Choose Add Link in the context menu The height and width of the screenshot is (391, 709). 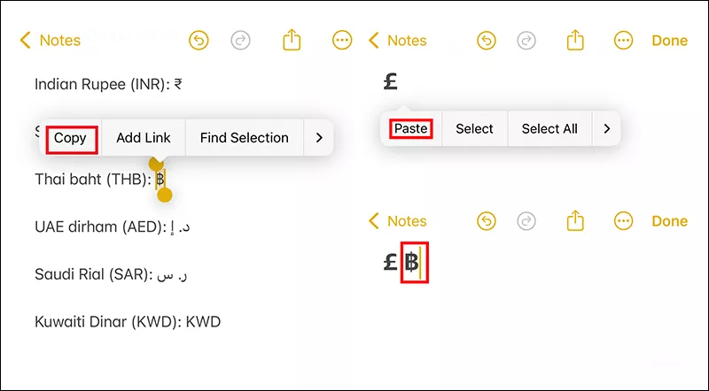144,138
